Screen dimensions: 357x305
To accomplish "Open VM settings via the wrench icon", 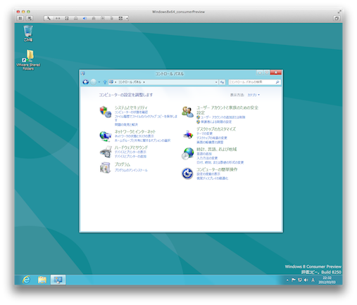I will pyautogui.click(x=49, y=18).
